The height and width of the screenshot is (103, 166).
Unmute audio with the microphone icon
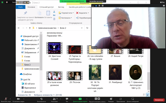click(x=6, y=99)
